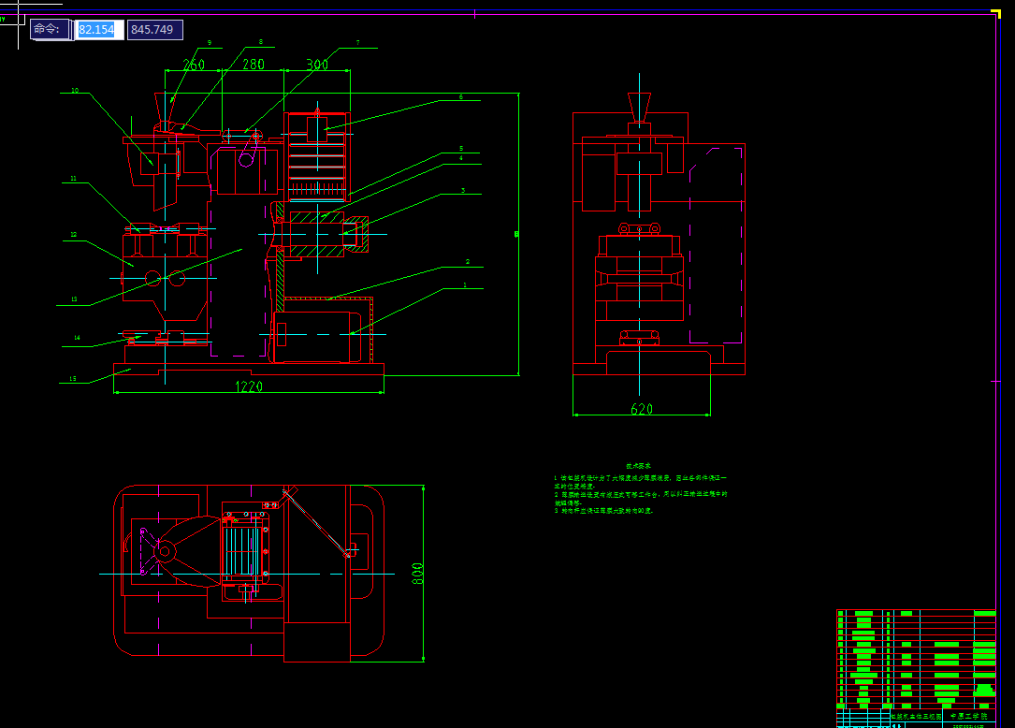Select the 800 top view dimension
This screenshot has width=1015, height=728.
coord(417,574)
